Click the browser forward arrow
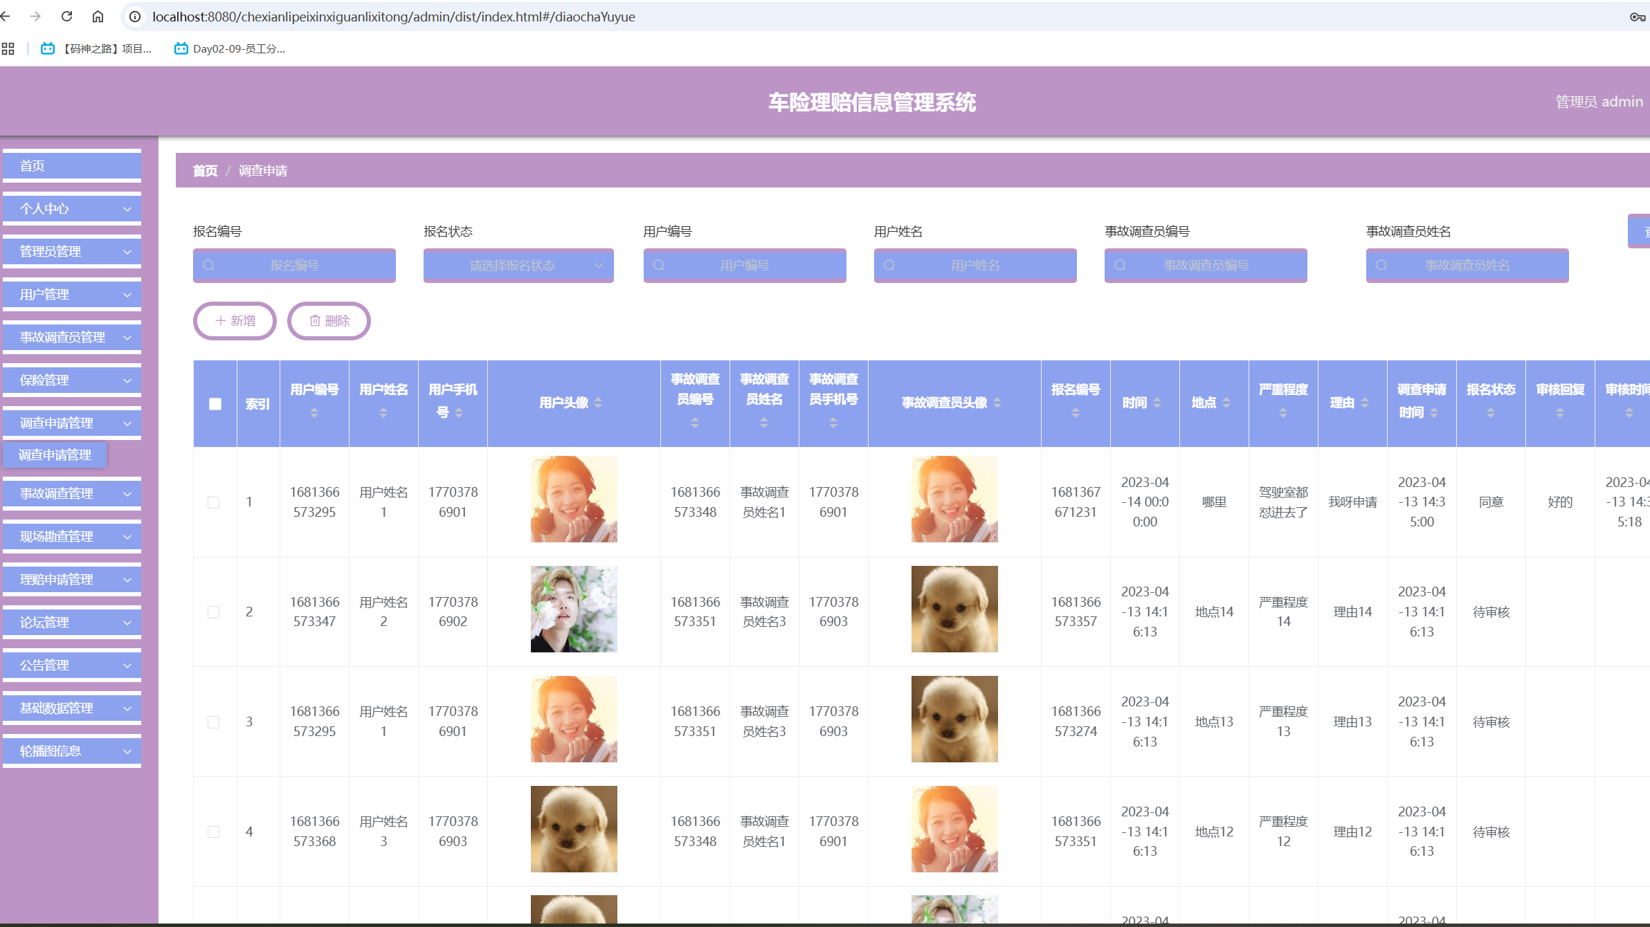The width and height of the screenshot is (1650, 927). 35,16
